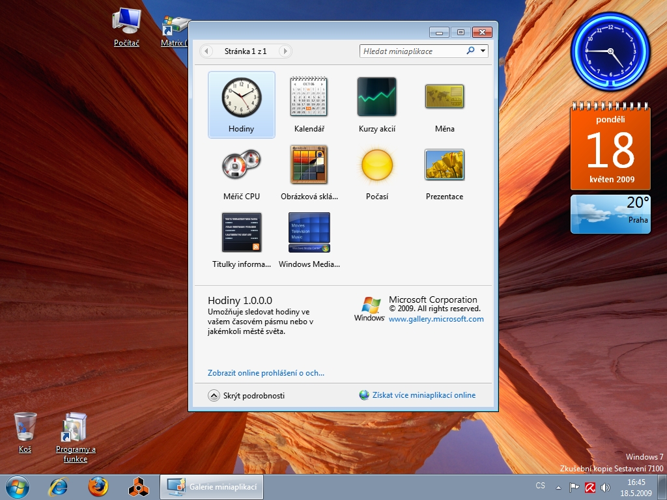Image resolution: width=667 pixels, height=500 pixels.
Task: Click the Action Center flag icon
Action: (x=574, y=487)
